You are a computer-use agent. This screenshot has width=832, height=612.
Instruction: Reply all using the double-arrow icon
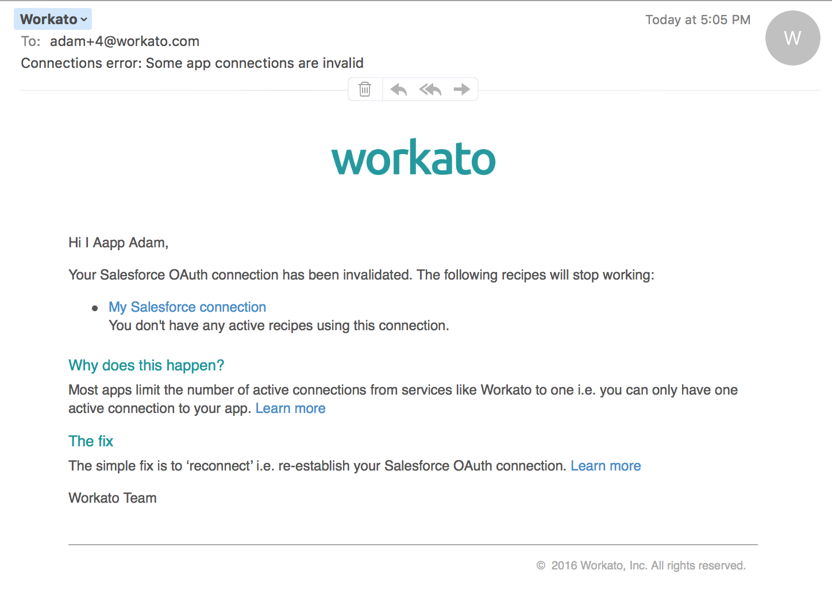pyautogui.click(x=430, y=89)
